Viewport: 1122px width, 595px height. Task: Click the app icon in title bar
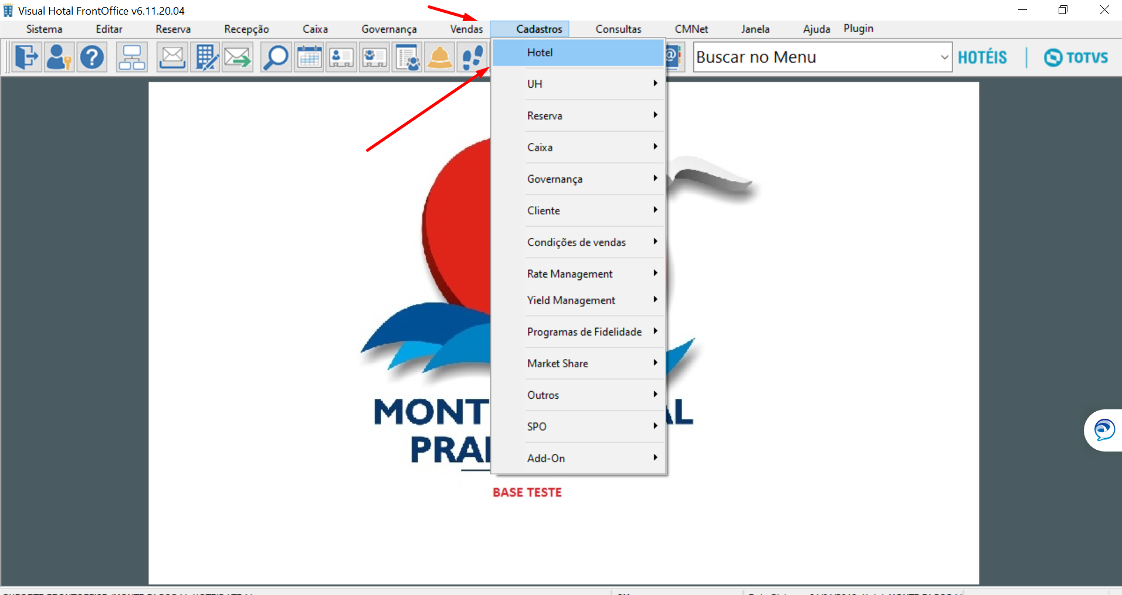[x=8, y=11]
